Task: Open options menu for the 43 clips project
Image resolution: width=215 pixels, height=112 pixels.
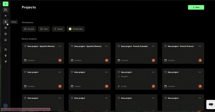Action: pyautogui.click(x=153, y=72)
